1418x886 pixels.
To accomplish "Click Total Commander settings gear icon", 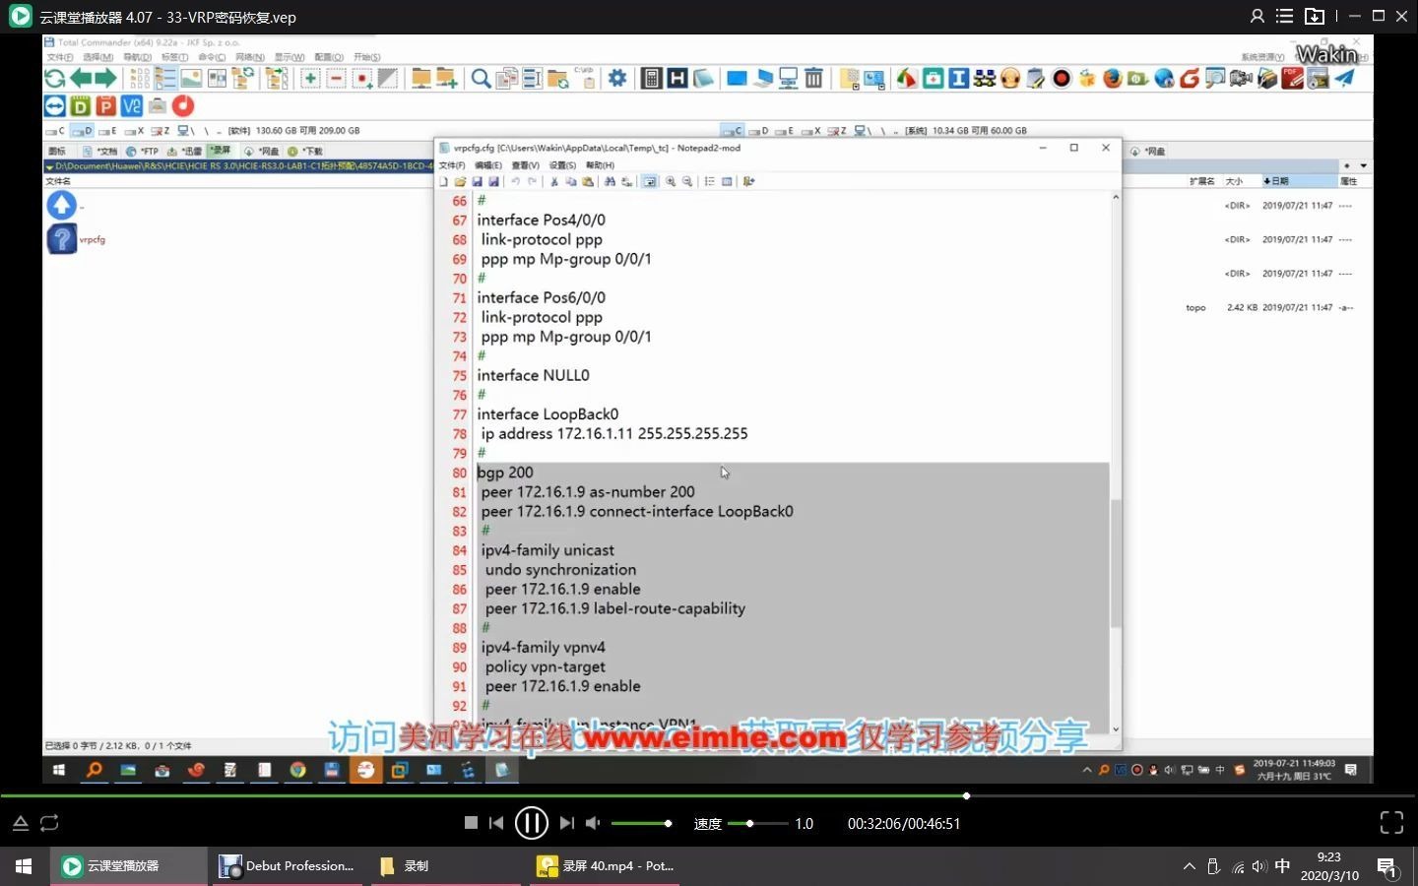I will [x=617, y=79].
